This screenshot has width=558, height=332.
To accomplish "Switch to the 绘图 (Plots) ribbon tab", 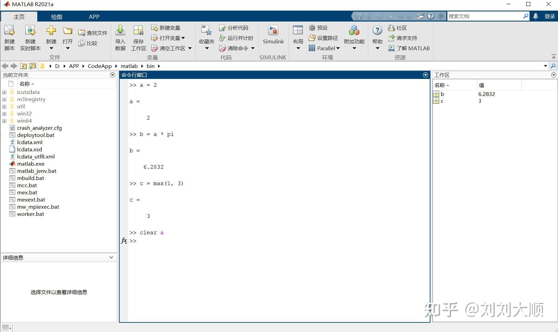I will 56,16.
